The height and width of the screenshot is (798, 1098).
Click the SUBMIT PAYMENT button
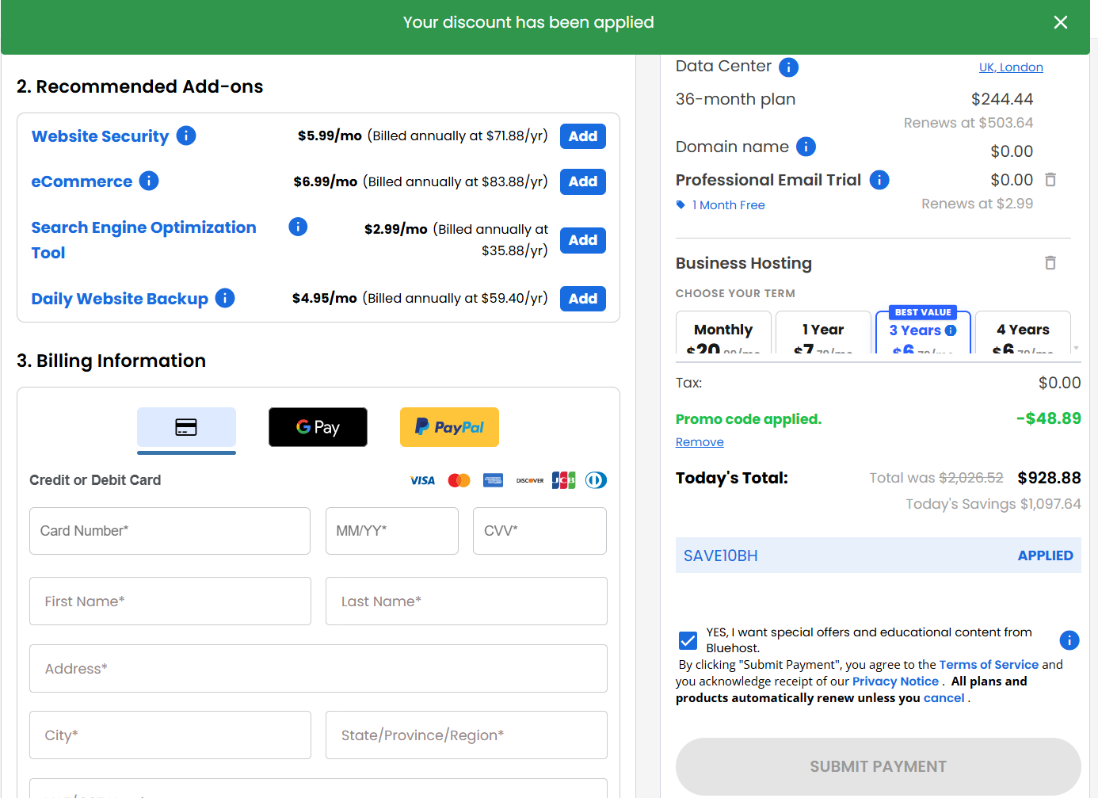tap(878, 766)
